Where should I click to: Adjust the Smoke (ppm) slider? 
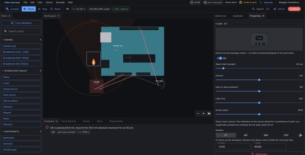click(x=259, y=114)
